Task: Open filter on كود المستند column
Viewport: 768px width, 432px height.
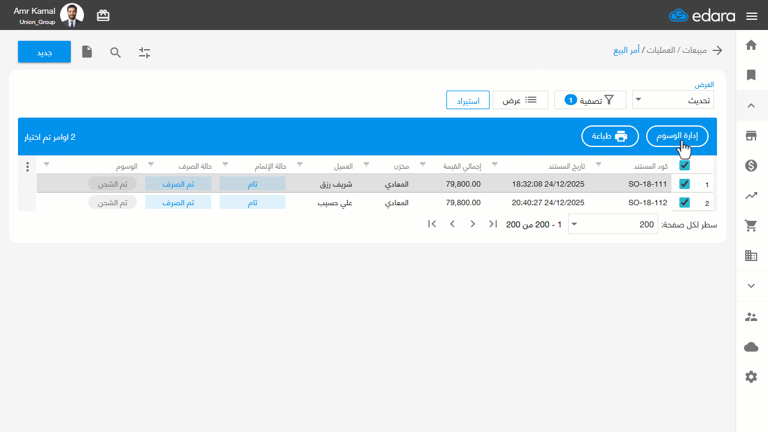Action: tap(598, 164)
